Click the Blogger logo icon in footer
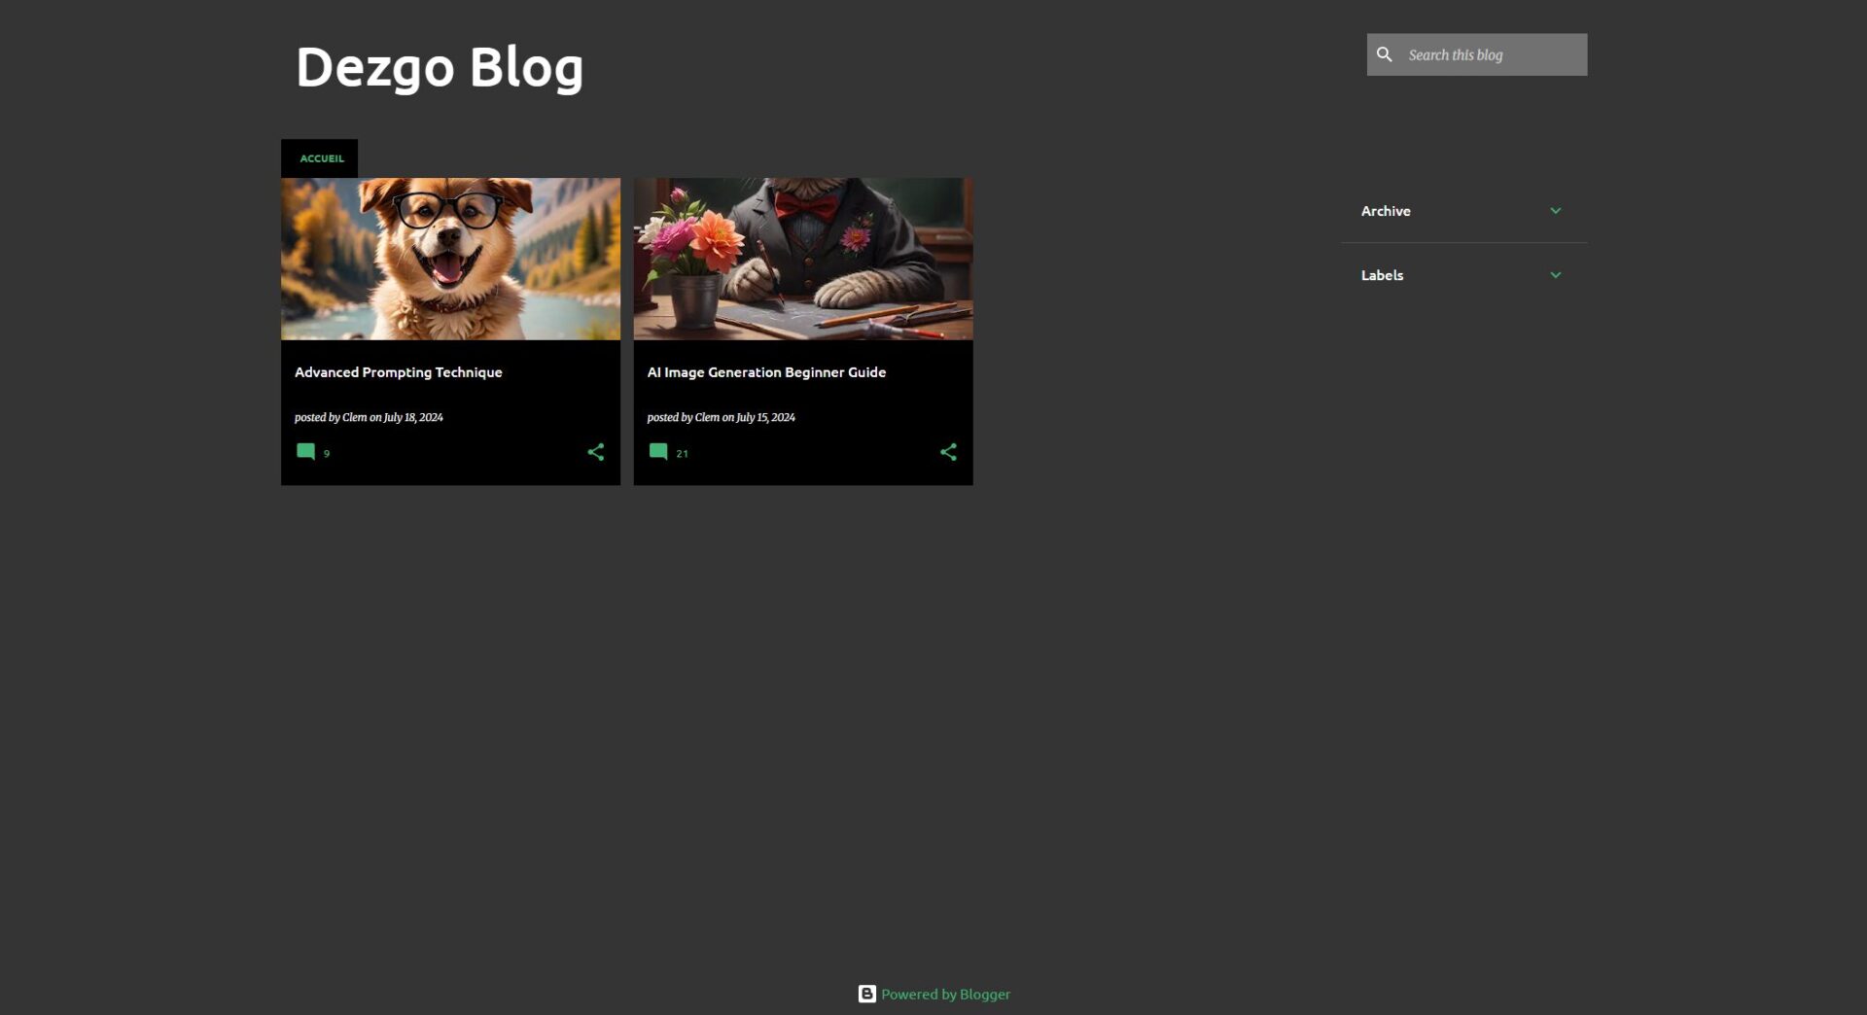The height and width of the screenshot is (1015, 1867). tap(866, 994)
